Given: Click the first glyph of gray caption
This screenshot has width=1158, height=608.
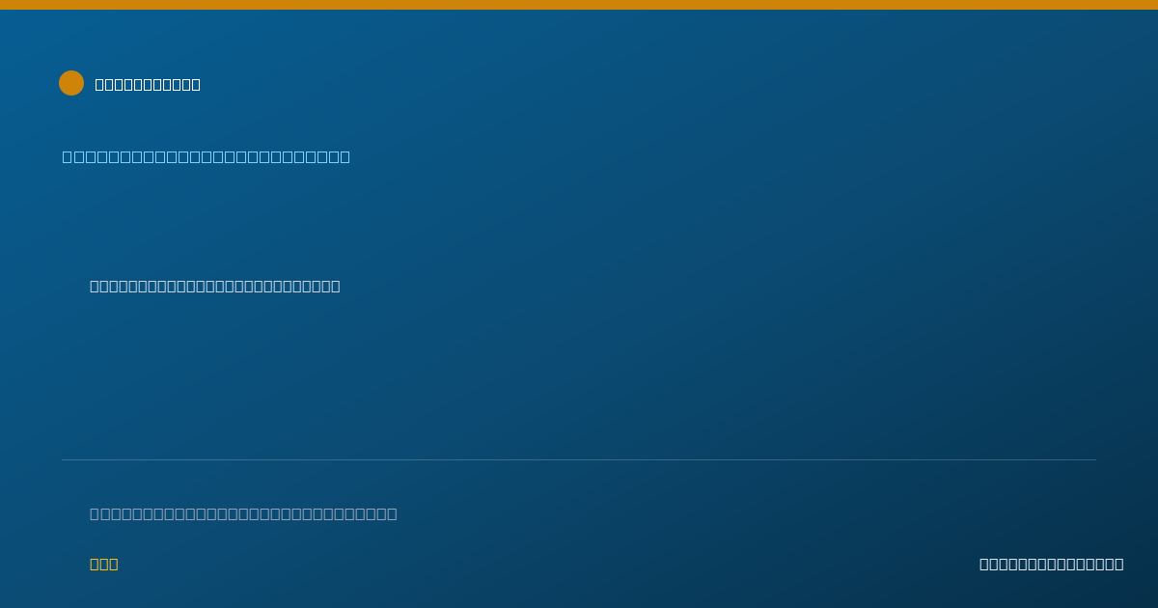Looking at the screenshot, I should 95,513.
